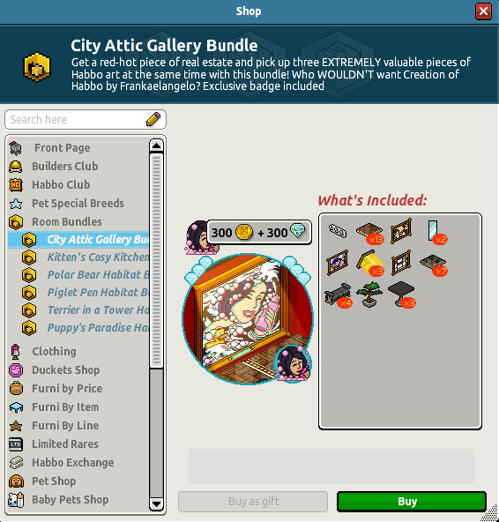Click the Pet Shop dog icon
Viewport: 499px width, 522px height.
click(x=16, y=481)
